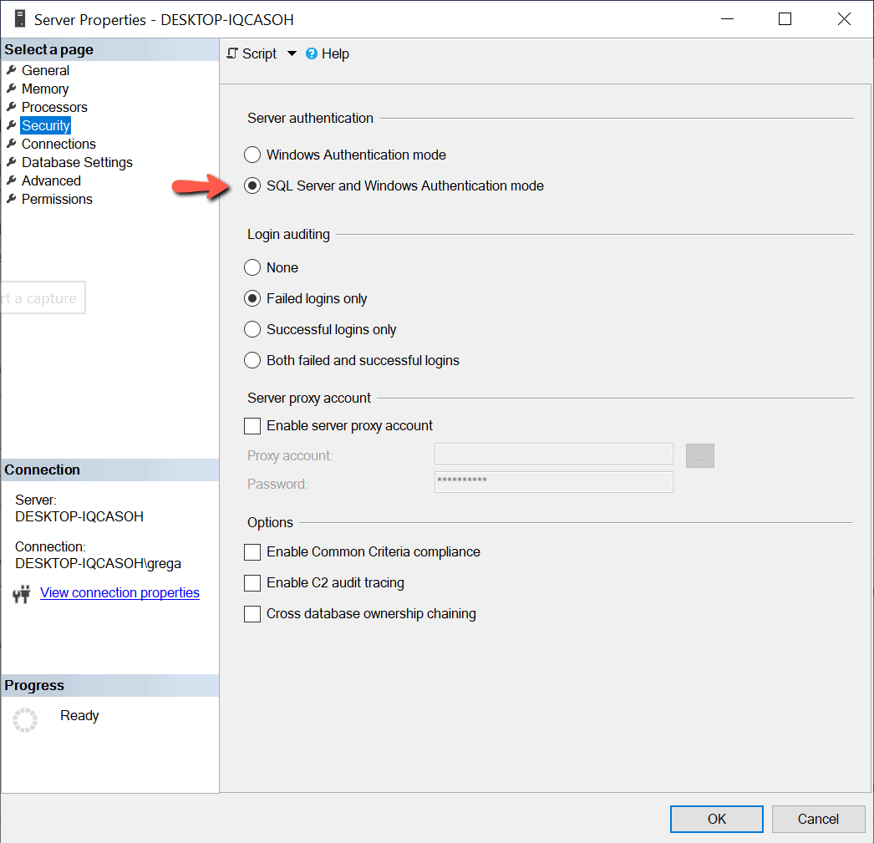Viewport: 874px width, 843px height.
Task: Click the wrench icon beside Security
Action: [x=11, y=125]
